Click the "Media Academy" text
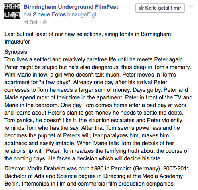 click(x=163, y=176)
